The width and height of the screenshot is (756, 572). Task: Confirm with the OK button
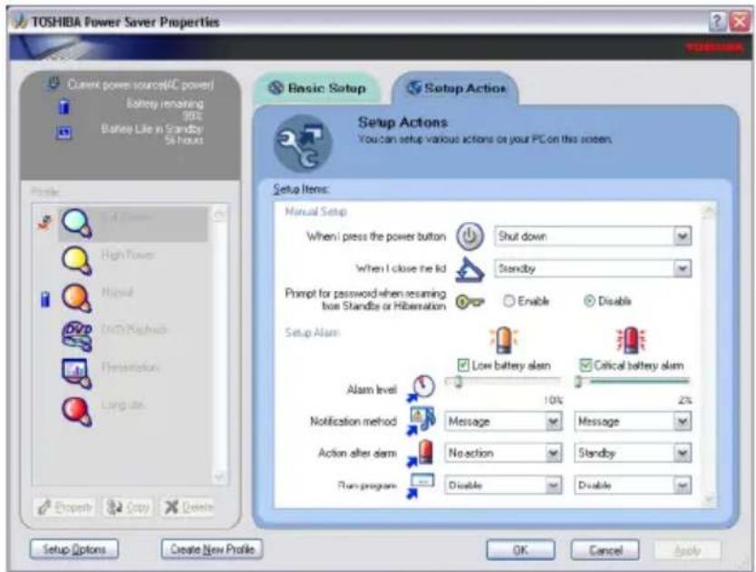[520, 550]
